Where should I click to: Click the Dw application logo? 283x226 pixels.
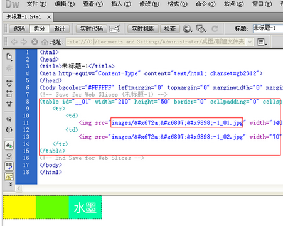click(x=13, y=4)
